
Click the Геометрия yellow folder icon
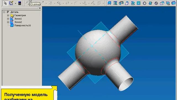tap(12, 16)
